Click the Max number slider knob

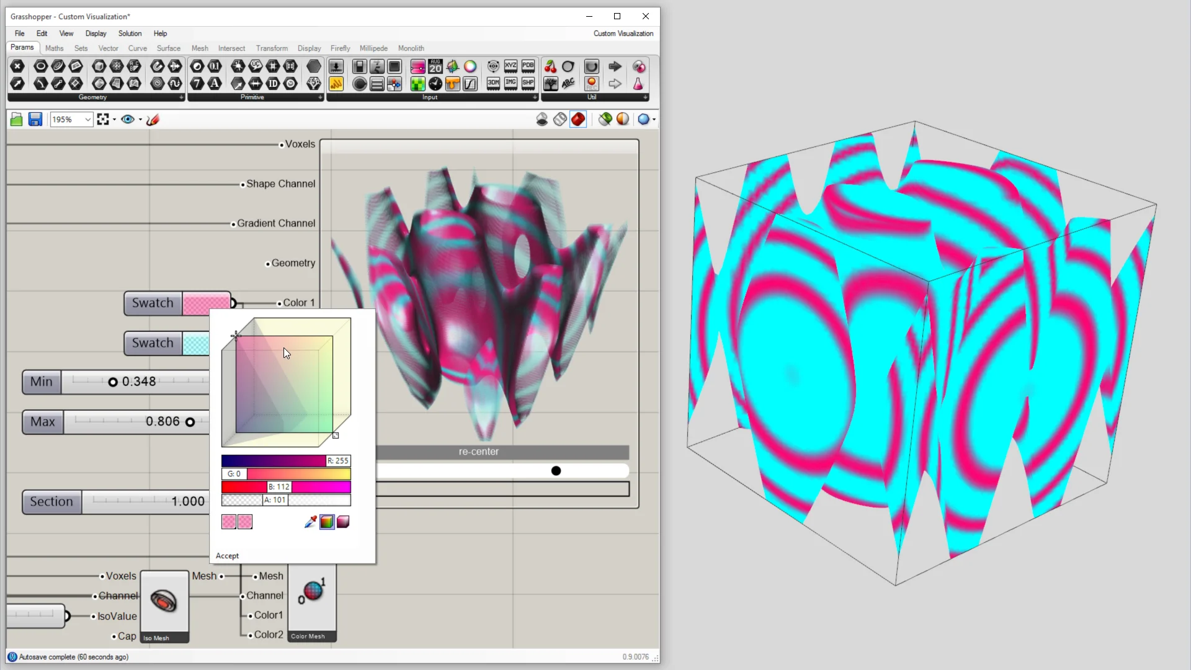[190, 422]
